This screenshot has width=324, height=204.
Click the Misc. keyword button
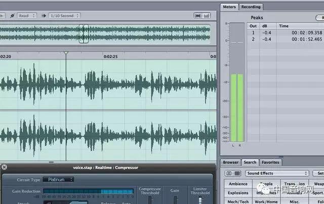click(x=295, y=201)
